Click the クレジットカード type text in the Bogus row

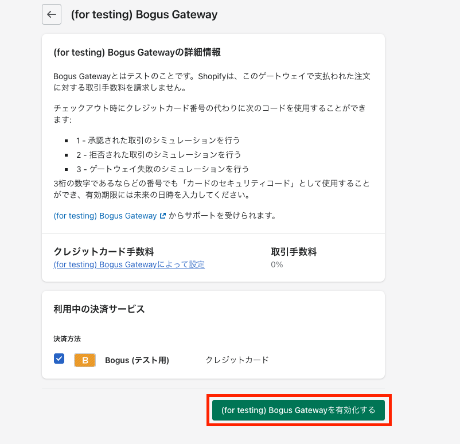pyautogui.click(x=237, y=360)
